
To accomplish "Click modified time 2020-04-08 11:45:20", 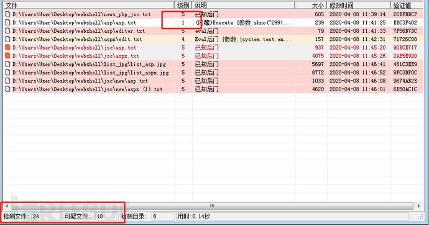I will pos(357,48).
